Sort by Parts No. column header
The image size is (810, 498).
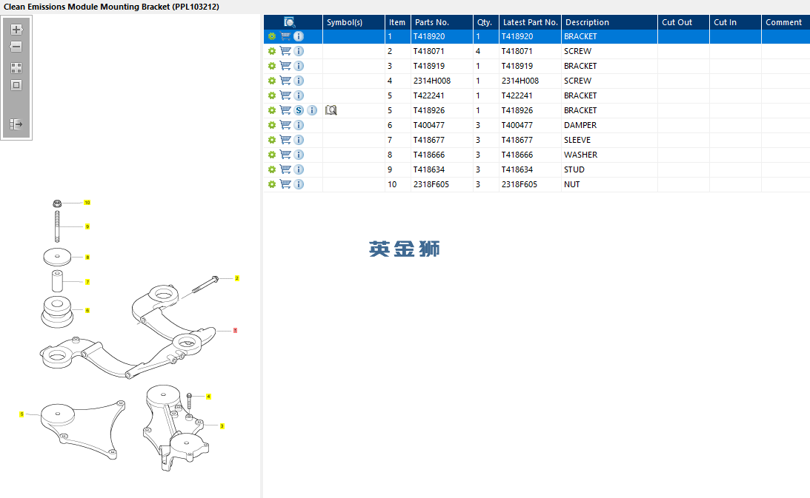point(442,22)
